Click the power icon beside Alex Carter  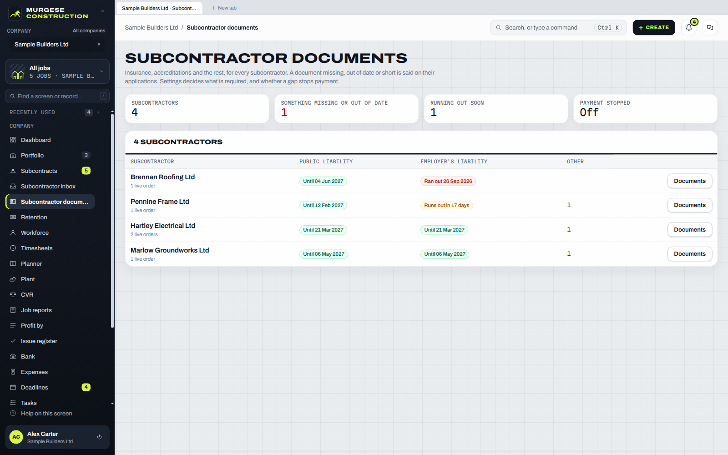(x=99, y=437)
